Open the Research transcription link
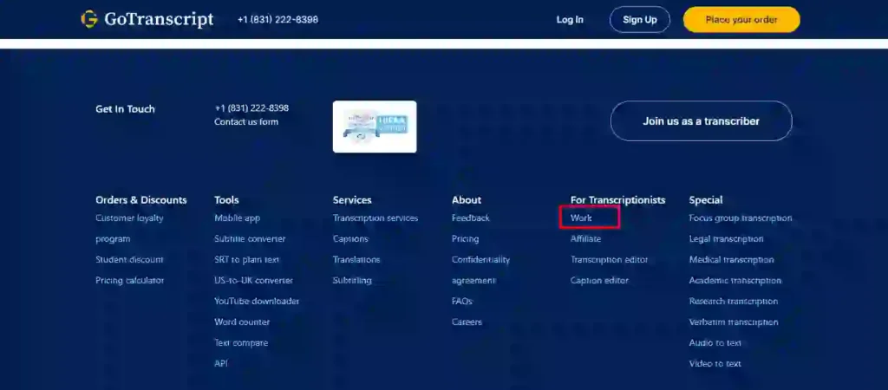888x390 pixels. [x=734, y=301]
